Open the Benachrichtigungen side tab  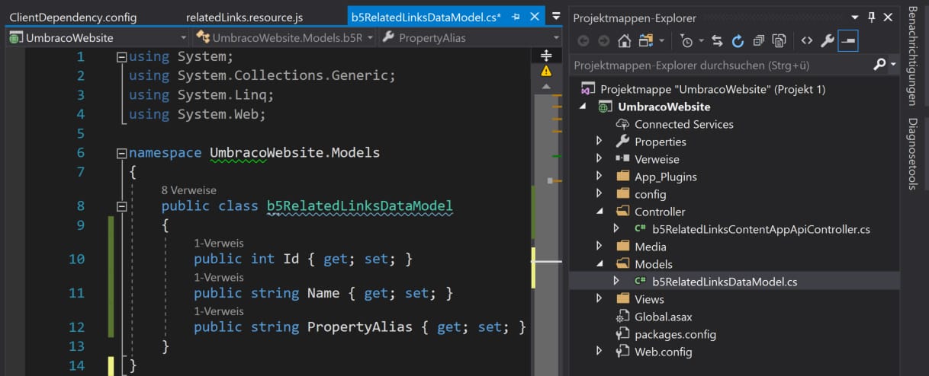tap(912, 56)
